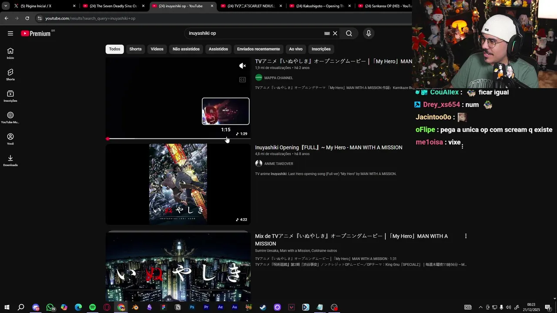This screenshot has height=313, width=557.
Task: Switch to the Kakushigoto Opening tab
Action: click(321, 6)
